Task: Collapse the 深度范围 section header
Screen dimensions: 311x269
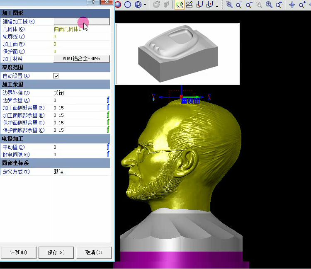Action: (x=55, y=68)
